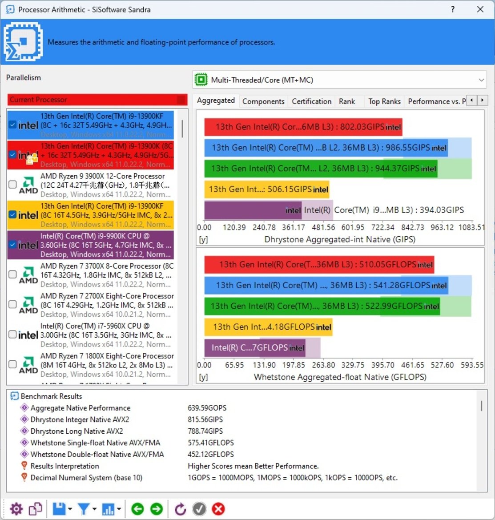Open the settings gear in the bottom toolbar
Screen dimensions: 495x520
click(16, 509)
